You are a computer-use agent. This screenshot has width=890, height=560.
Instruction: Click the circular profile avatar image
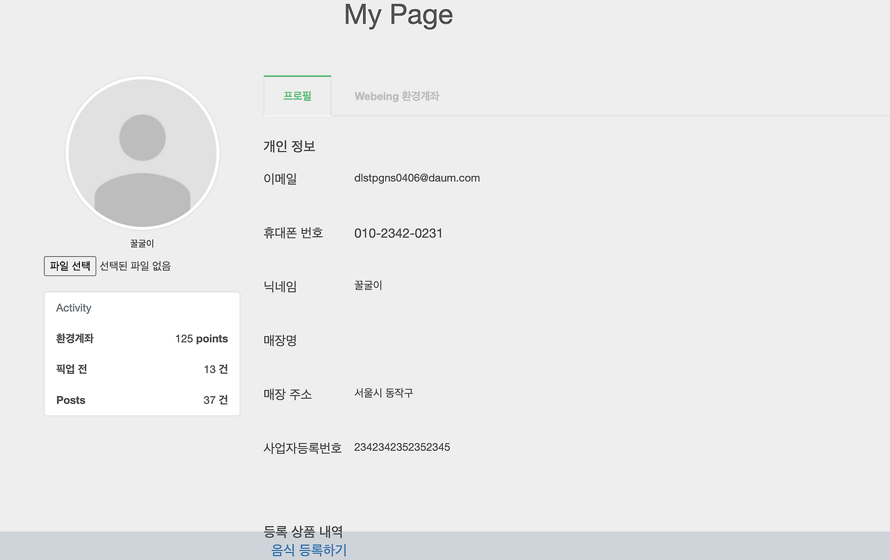click(x=142, y=153)
